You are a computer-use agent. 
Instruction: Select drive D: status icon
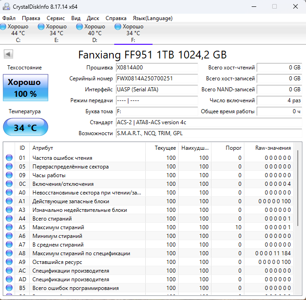[80, 26]
